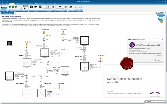Image resolution: width=167 pixels, height=104 pixels.
Task: Open the Help ribbon tab
Action: [x=55, y=4]
